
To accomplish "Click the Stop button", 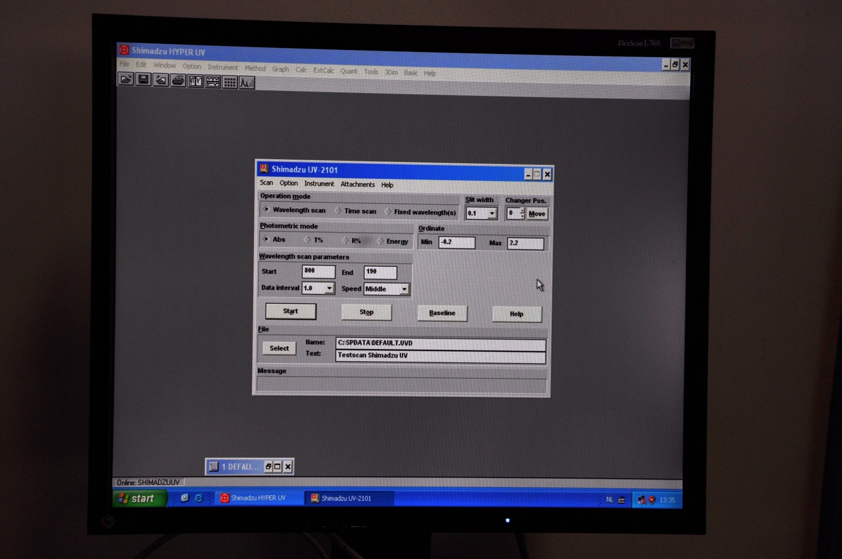I will [x=366, y=312].
